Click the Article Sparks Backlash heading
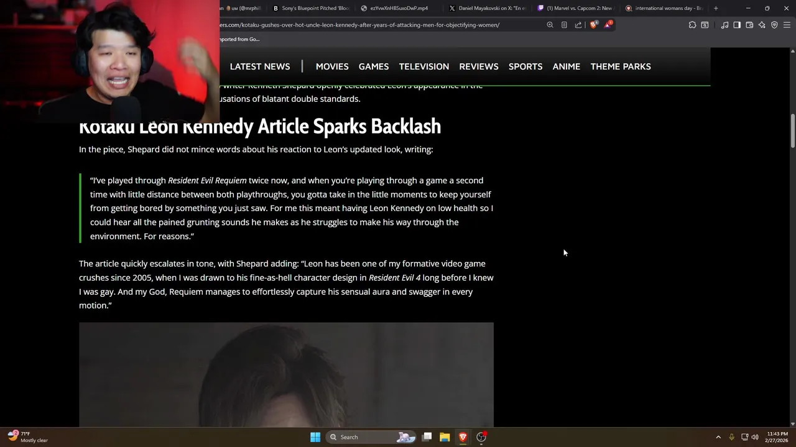The height and width of the screenshot is (447, 796). click(x=260, y=126)
